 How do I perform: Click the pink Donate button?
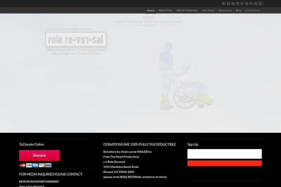(x=39, y=155)
